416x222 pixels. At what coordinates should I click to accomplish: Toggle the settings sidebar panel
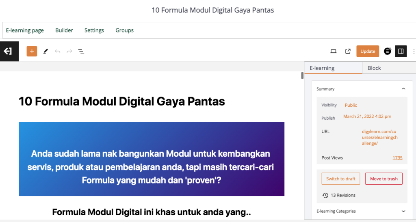401,52
